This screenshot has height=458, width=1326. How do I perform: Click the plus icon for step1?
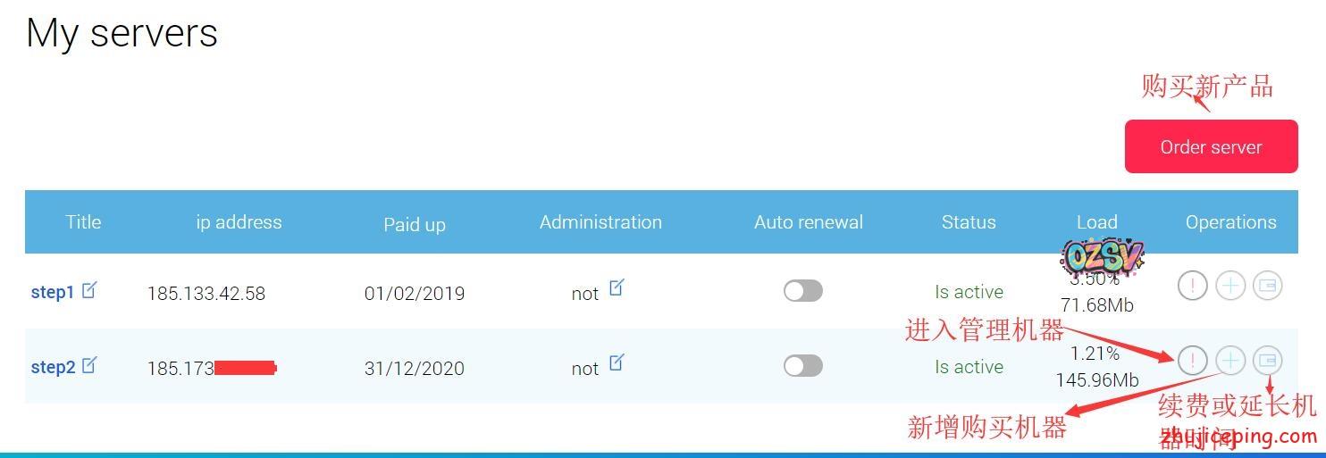pos(1230,286)
